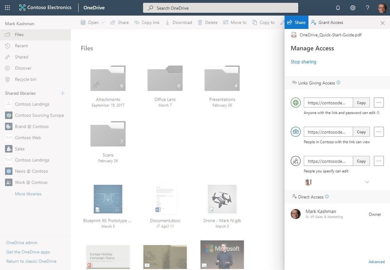Click Copy to in the toolbar
Viewport: 390px width, 270px height.
pos(264,22)
